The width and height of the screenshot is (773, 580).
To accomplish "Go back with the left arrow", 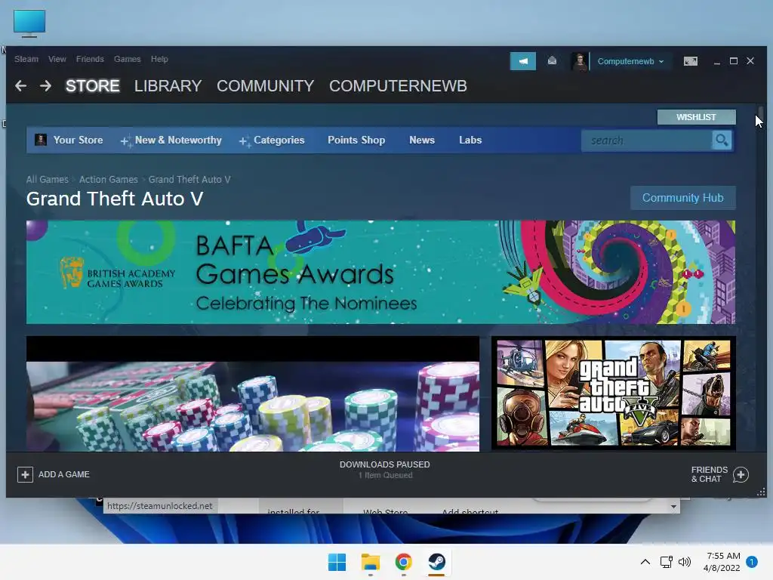I will (20, 86).
